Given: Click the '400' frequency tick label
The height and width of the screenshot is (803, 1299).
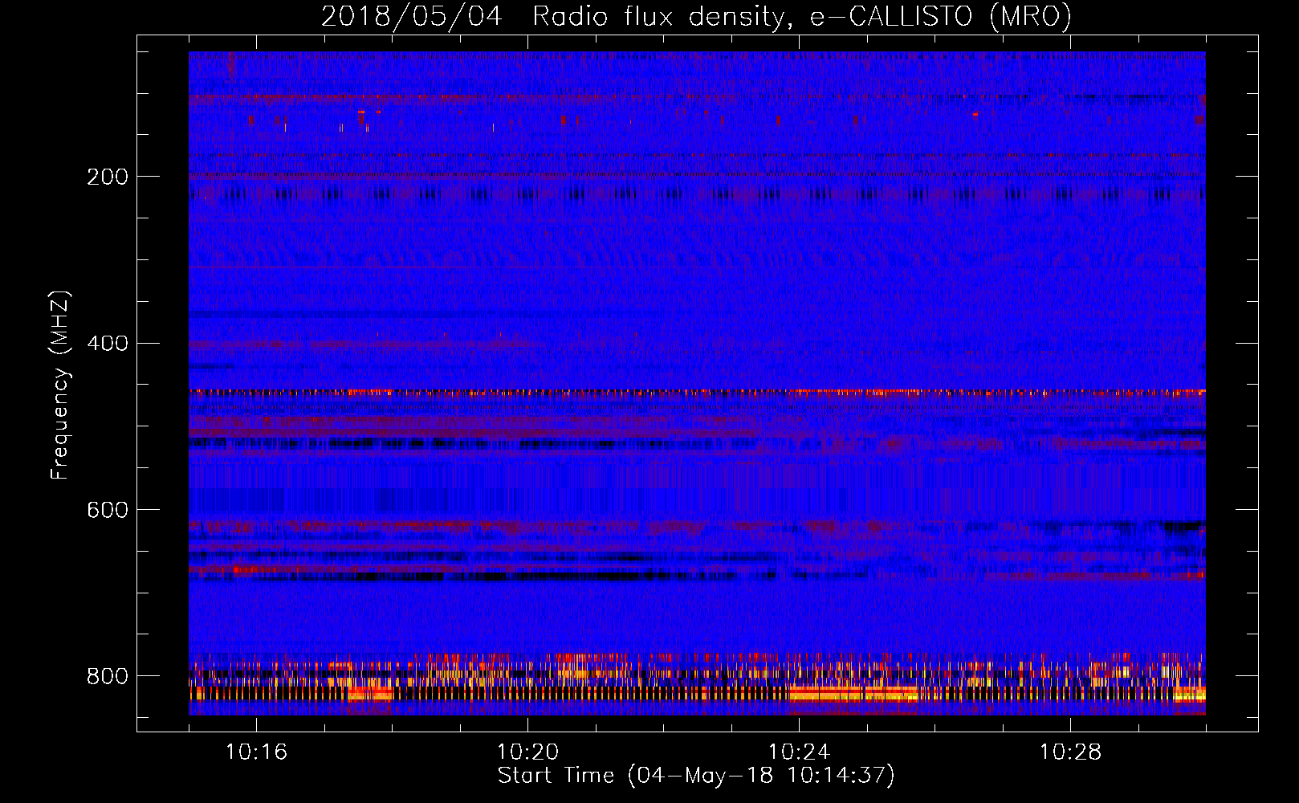Looking at the screenshot, I should tap(108, 344).
